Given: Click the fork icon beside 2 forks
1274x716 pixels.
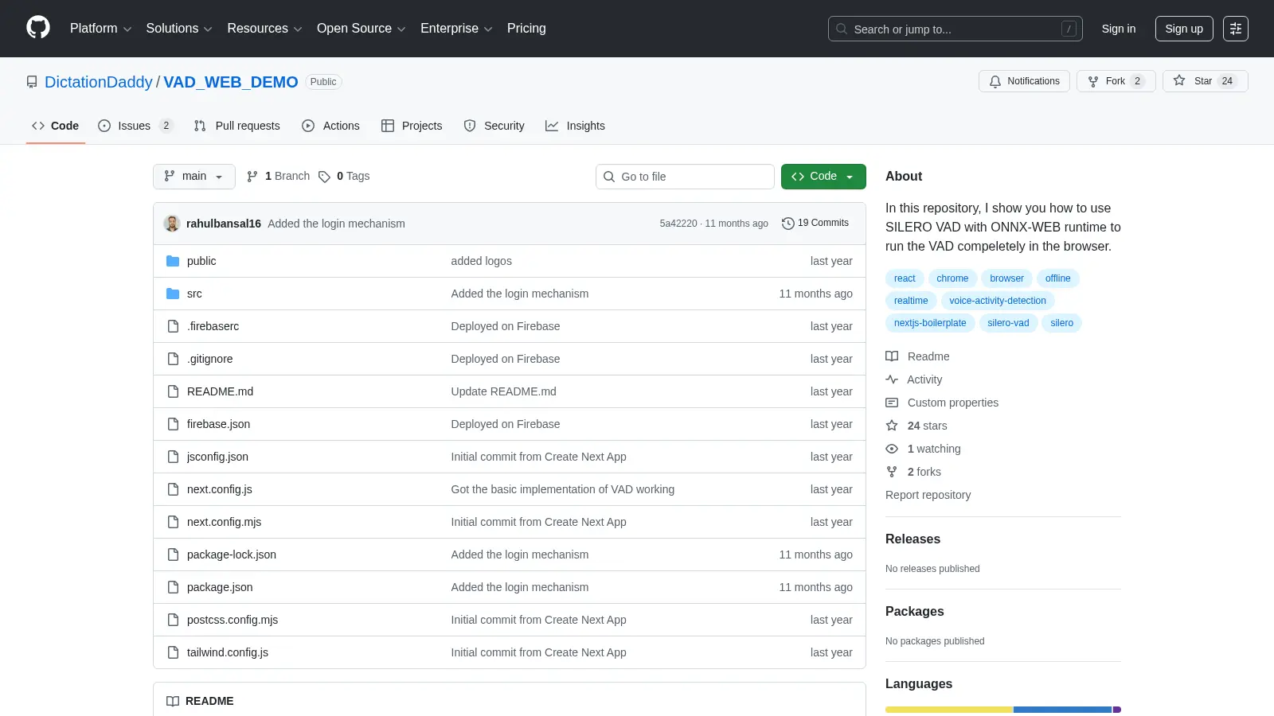Looking at the screenshot, I should [x=892, y=472].
